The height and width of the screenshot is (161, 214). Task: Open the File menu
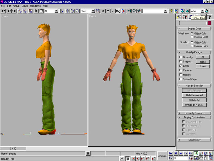tap(3, 6)
